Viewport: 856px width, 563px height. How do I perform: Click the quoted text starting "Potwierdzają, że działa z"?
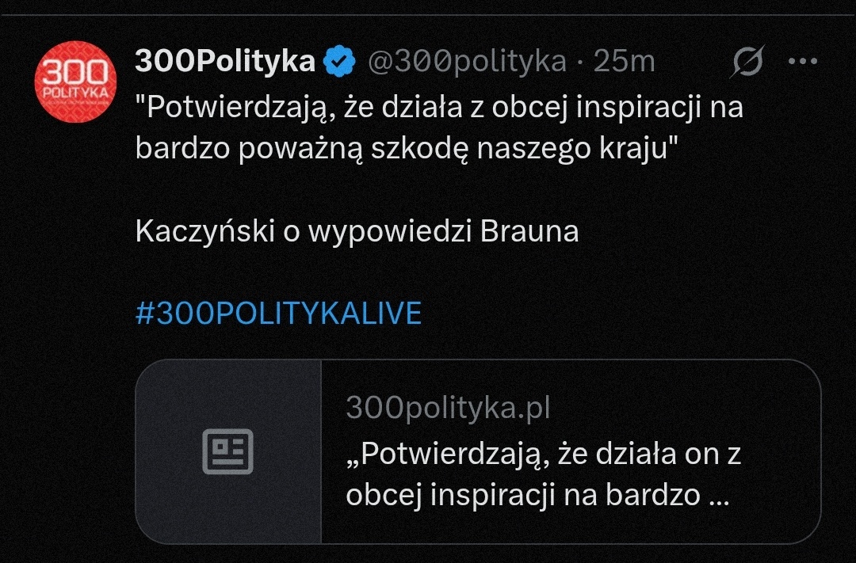click(x=439, y=107)
